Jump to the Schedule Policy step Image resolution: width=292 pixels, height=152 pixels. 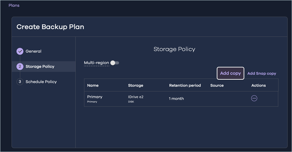click(41, 82)
